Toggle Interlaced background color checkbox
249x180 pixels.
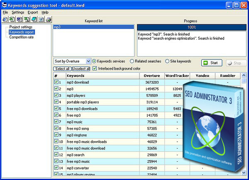[95, 68]
